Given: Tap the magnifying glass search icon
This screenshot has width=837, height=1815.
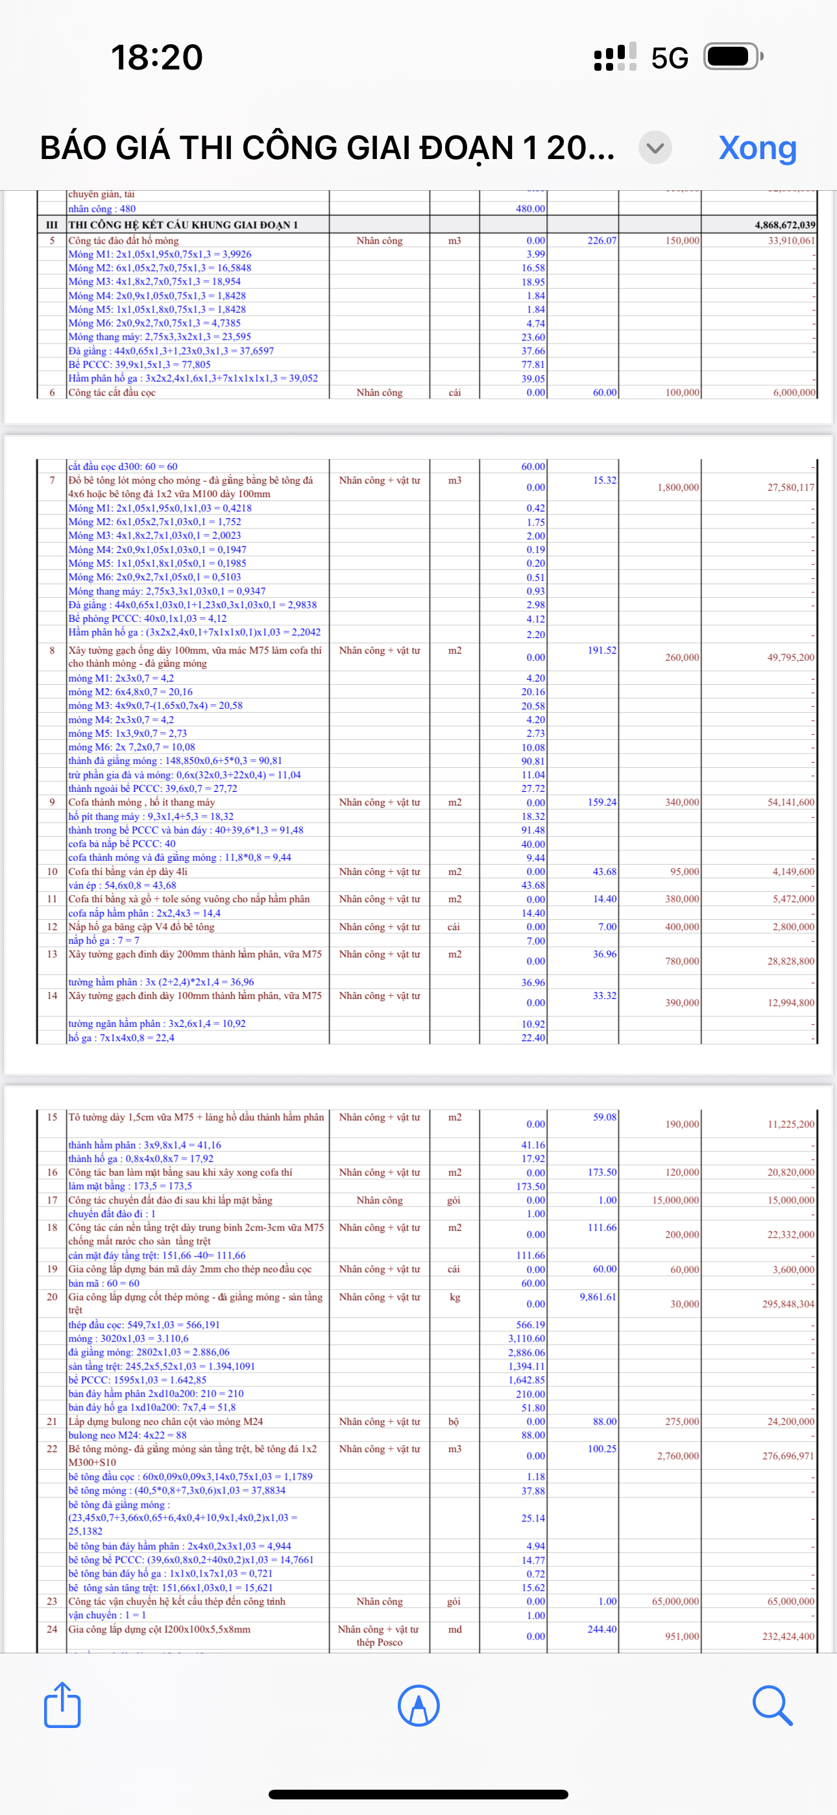Looking at the screenshot, I should [772, 1706].
